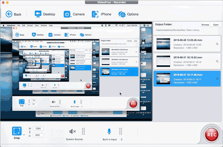223x147 pixels.
Task: Activate the Crop tool icon
Action: pos(17,131)
